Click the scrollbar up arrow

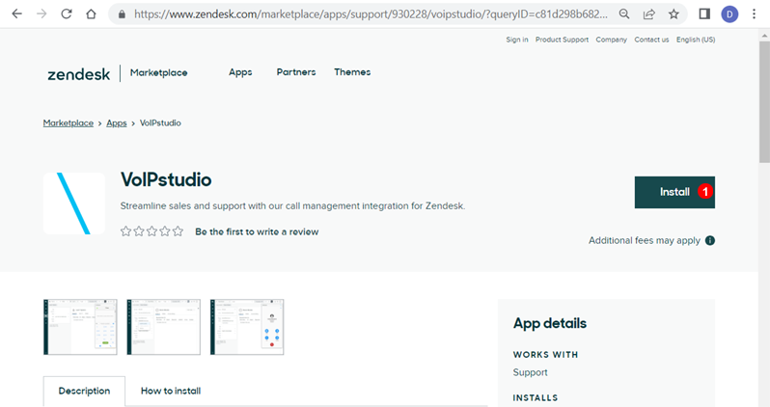click(764, 36)
